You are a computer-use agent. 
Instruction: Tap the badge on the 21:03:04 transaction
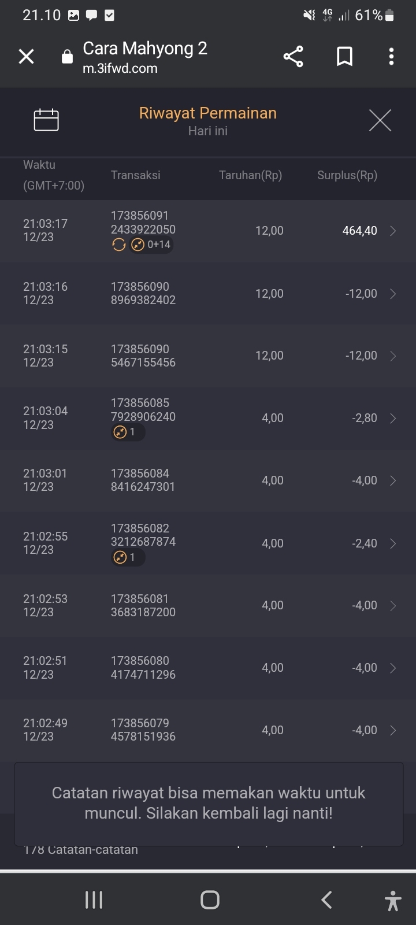(127, 432)
